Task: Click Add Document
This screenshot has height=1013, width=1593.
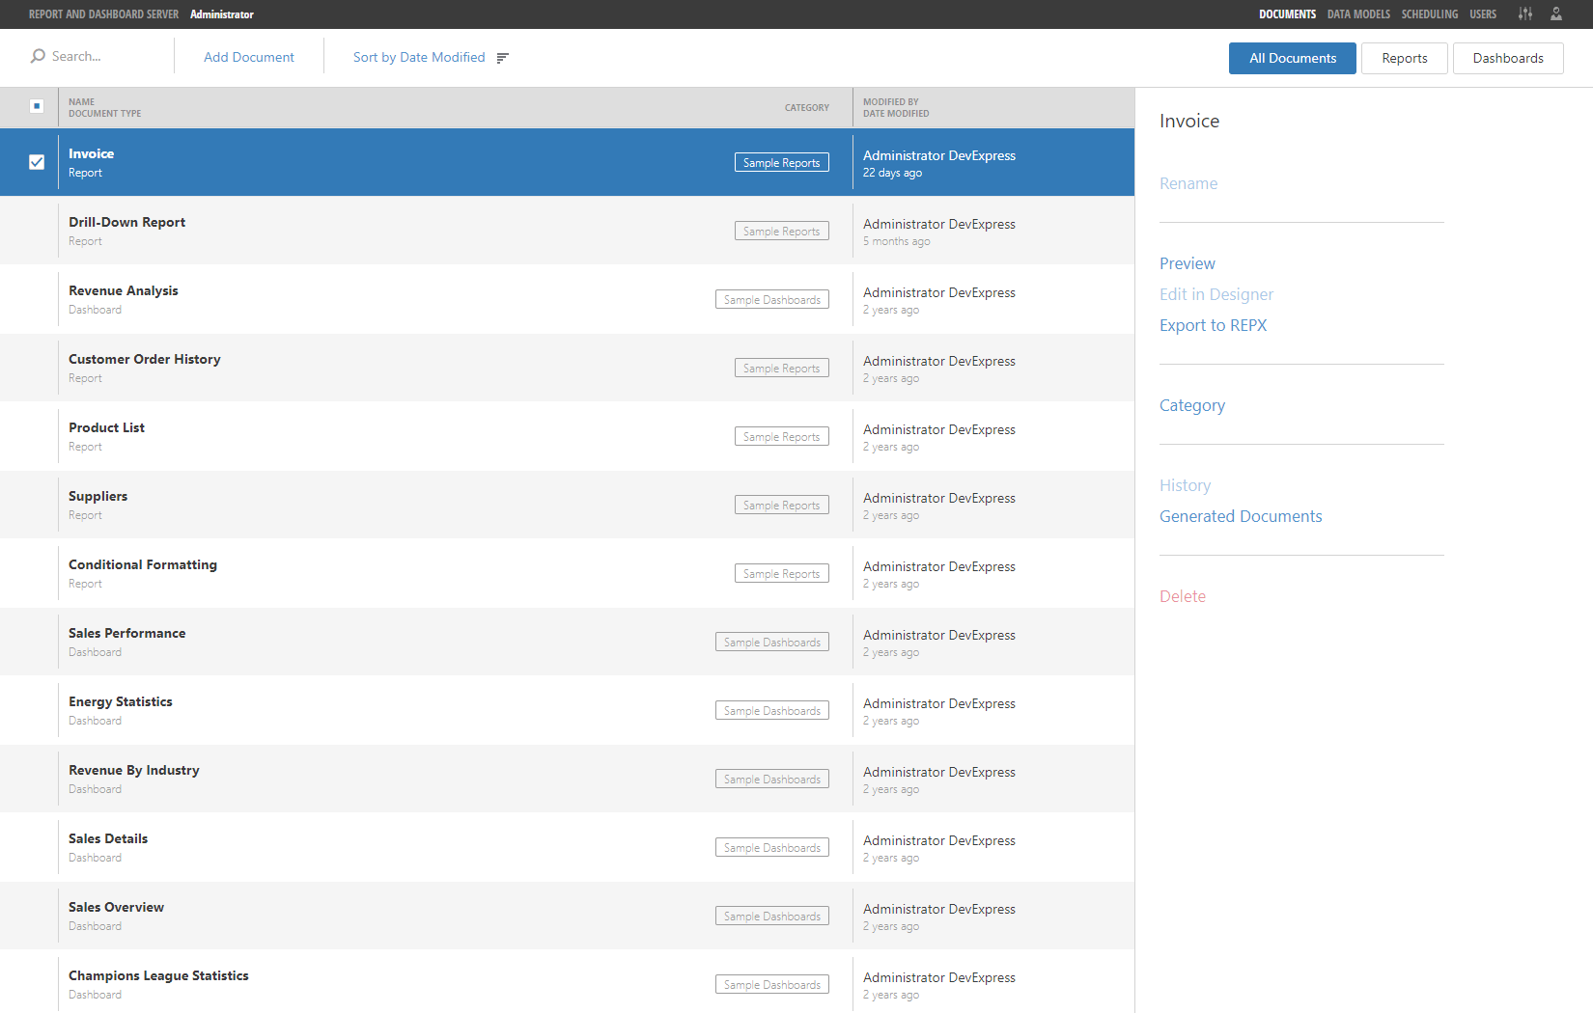Action: [248, 57]
